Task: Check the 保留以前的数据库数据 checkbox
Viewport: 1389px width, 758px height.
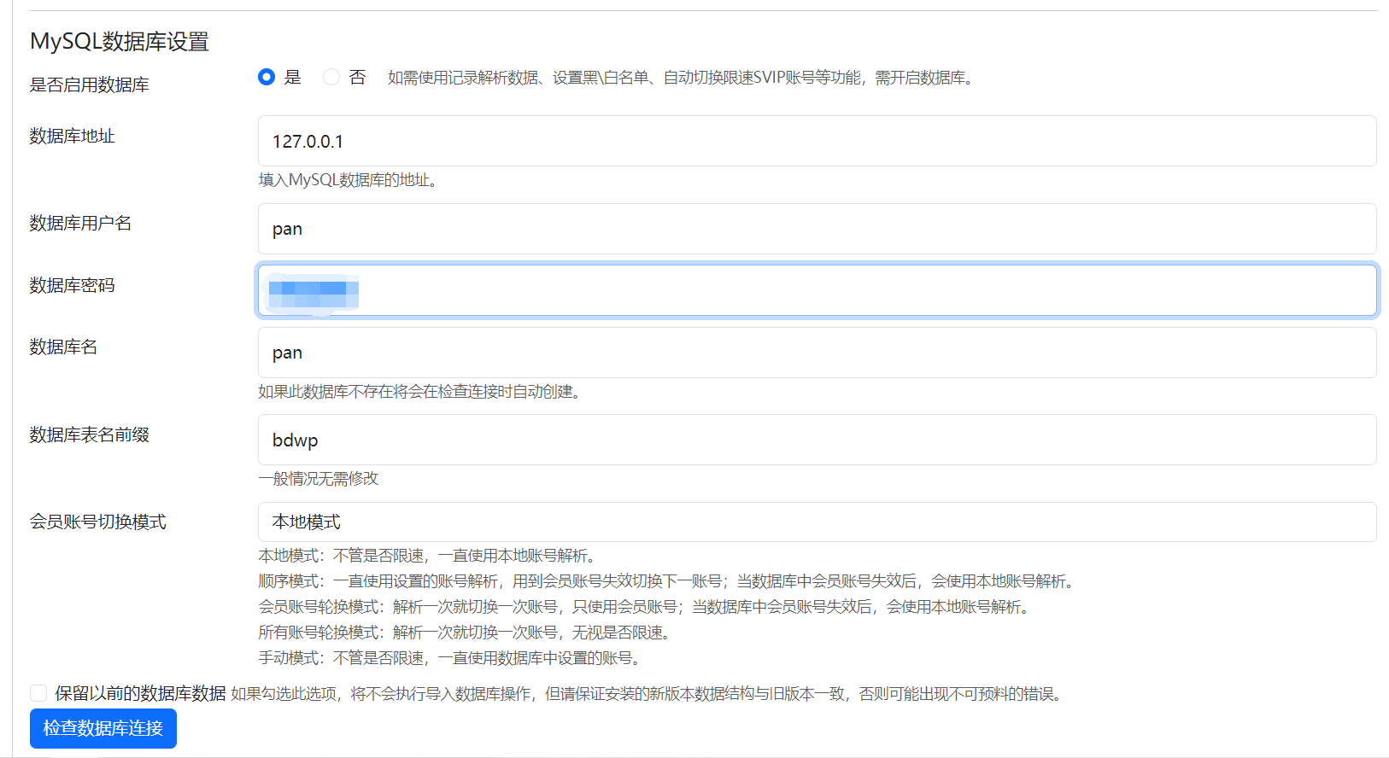Action: point(38,693)
